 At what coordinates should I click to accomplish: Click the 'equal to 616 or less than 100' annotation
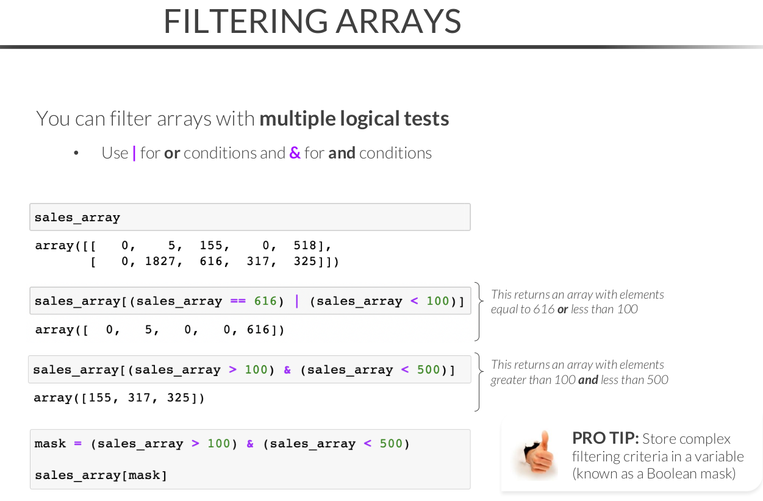[x=577, y=302]
